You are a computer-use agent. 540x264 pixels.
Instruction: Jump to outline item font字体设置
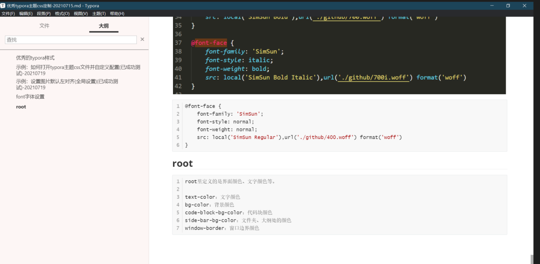(30, 97)
